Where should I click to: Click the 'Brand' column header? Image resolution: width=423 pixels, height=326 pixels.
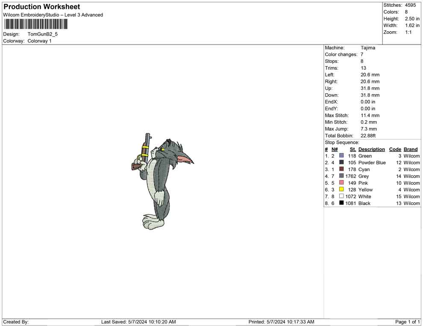click(411, 149)
